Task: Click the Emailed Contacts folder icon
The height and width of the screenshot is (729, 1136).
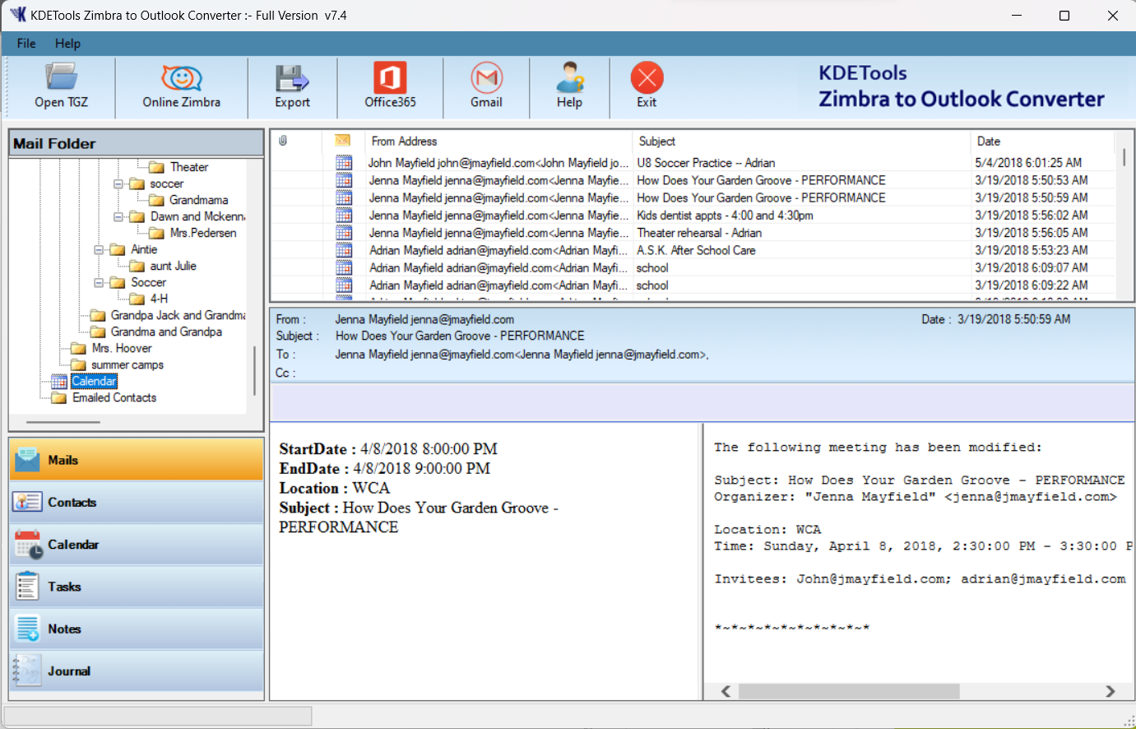Action: [x=59, y=397]
